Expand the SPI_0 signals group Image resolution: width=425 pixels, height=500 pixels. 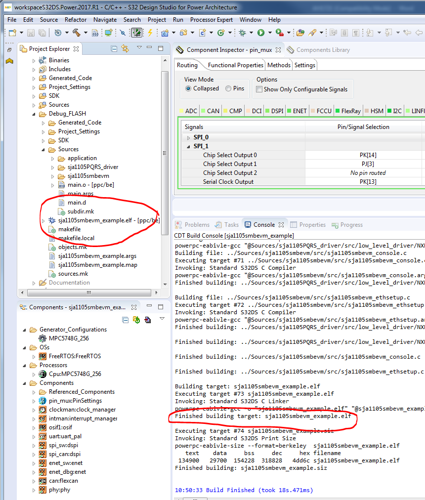tap(188, 137)
